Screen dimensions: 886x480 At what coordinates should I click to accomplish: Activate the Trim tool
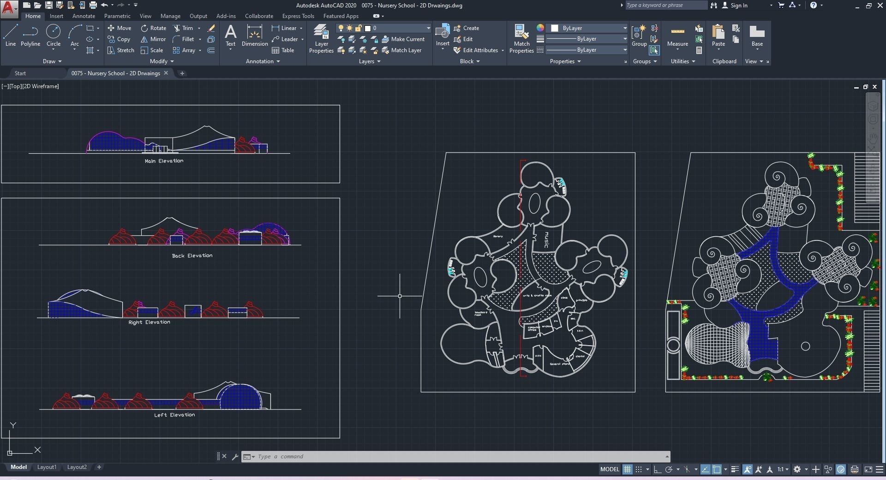point(183,28)
